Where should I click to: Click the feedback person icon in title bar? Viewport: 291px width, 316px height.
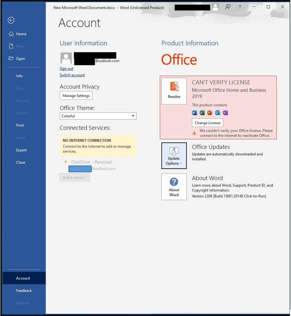point(228,7)
